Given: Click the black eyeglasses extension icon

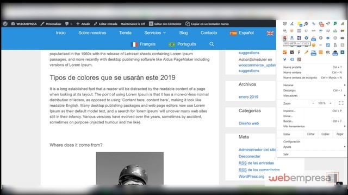Looking at the screenshot, I should pyautogui.click(x=342, y=38).
